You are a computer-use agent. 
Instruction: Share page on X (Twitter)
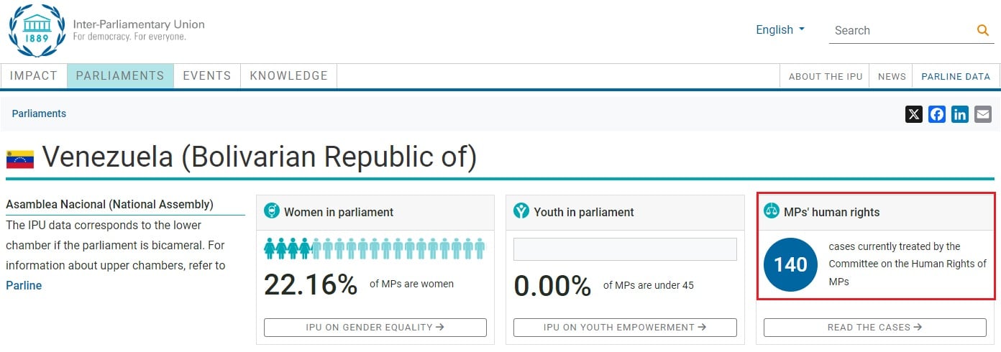pos(914,114)
